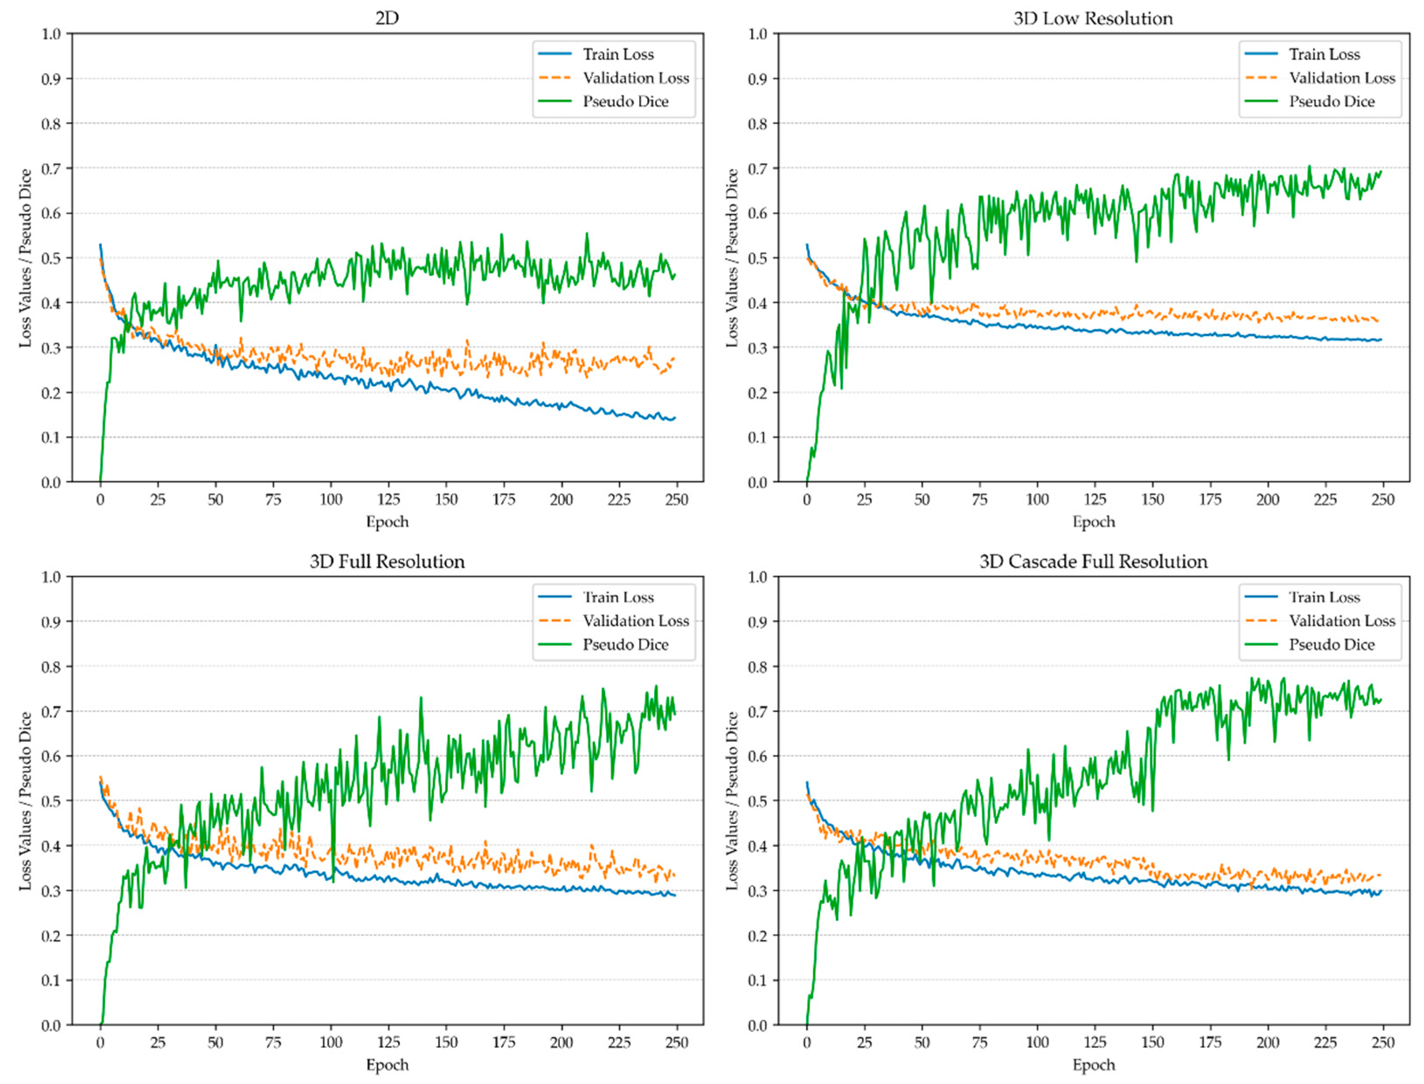
Task: Click blue Train Loss line swatch in 3D Cascade legend
Action: click(1261, 598)
